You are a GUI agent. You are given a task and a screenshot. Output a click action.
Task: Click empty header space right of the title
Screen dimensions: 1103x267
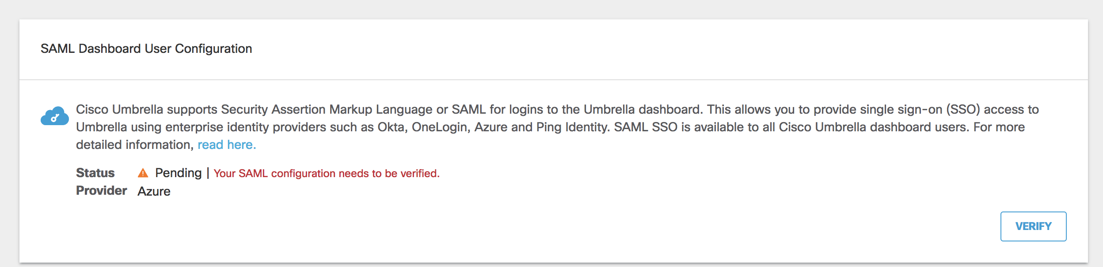[663, 48]
